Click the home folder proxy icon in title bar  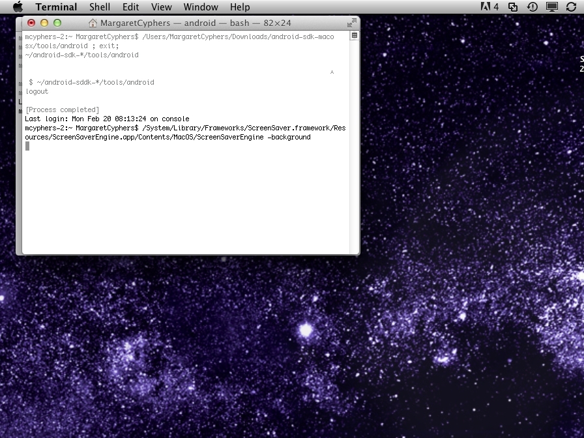click(93, 23)
